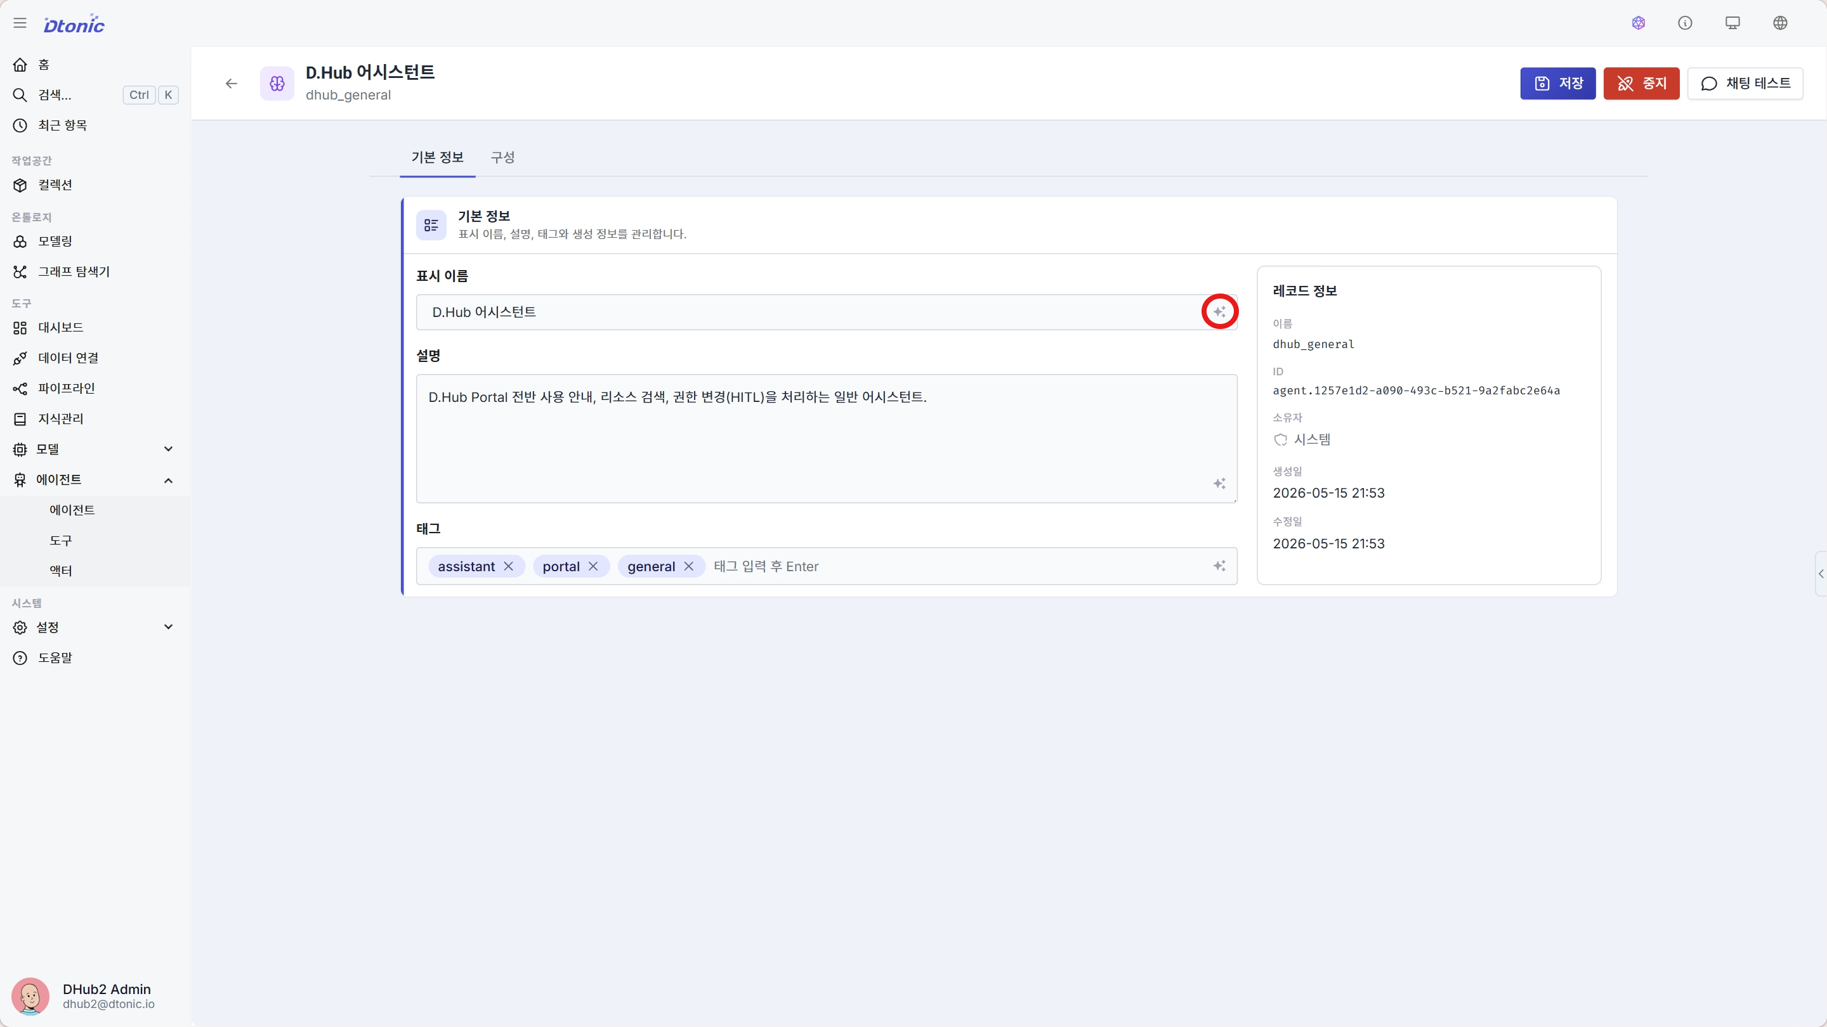Viewport: 1827px width, 1027px height.
Task: Open 채팅 테스트 chat test
Action: 1745,84
